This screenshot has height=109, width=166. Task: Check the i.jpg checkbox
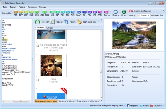[38, 80]
